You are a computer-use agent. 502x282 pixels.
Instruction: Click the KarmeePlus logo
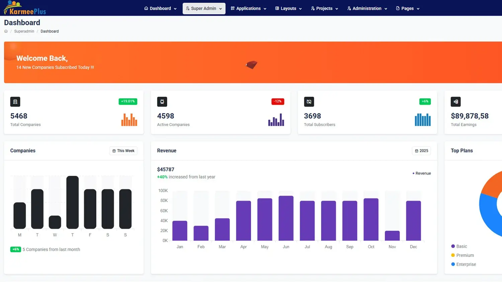pyautogui.click(x=25, y=8)
